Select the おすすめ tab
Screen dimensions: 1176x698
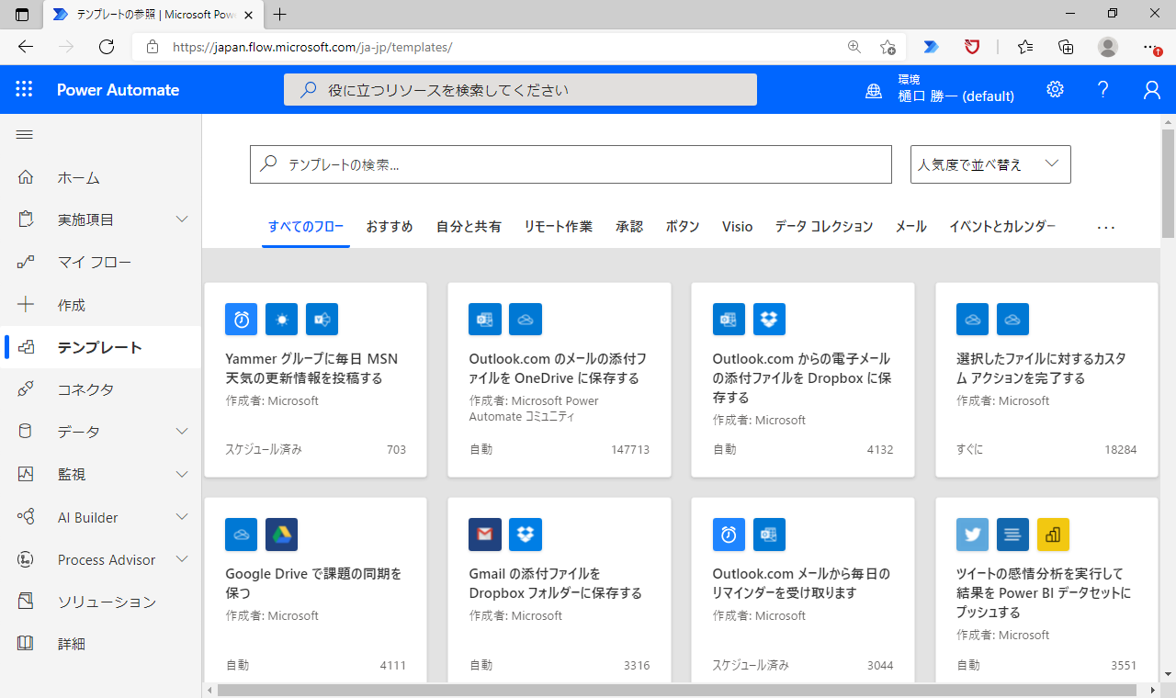click(x=390, y=227)
